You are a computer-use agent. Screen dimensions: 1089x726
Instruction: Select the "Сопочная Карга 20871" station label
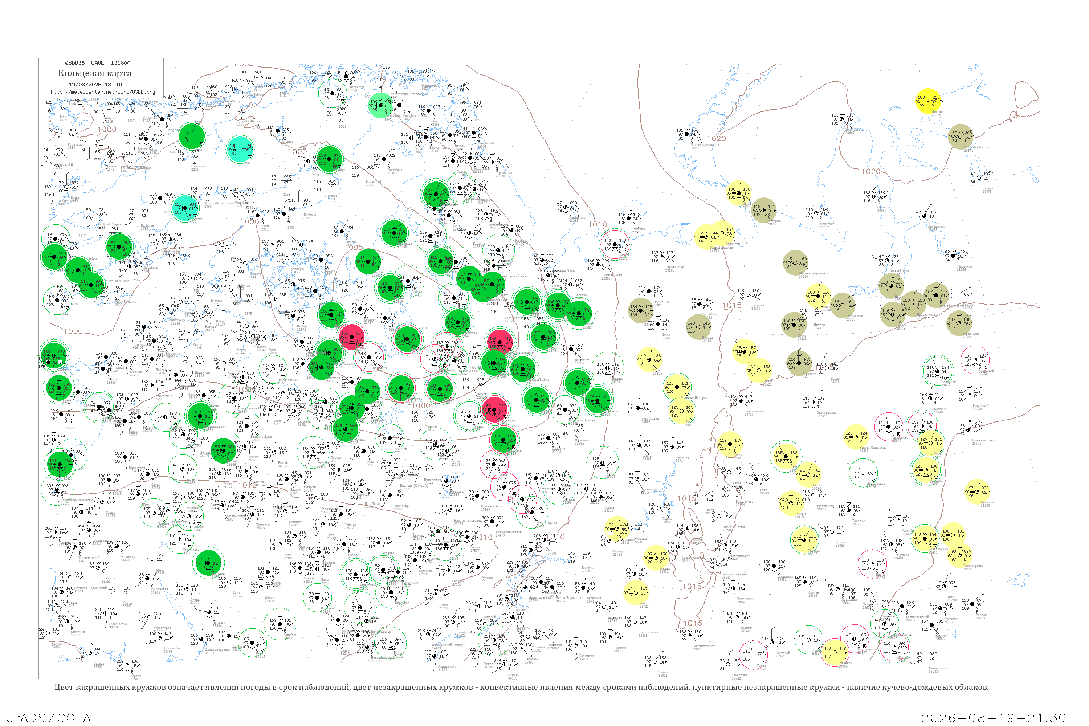pos(976,149)
